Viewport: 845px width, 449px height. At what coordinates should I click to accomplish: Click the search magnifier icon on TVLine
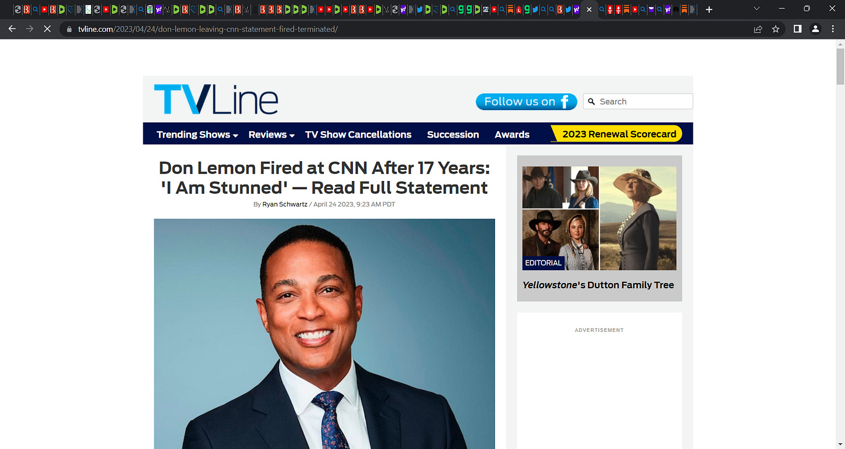[x=591, y=102]
